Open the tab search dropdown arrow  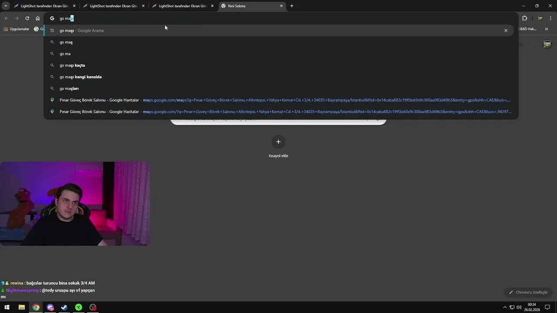tap(6, 6)
